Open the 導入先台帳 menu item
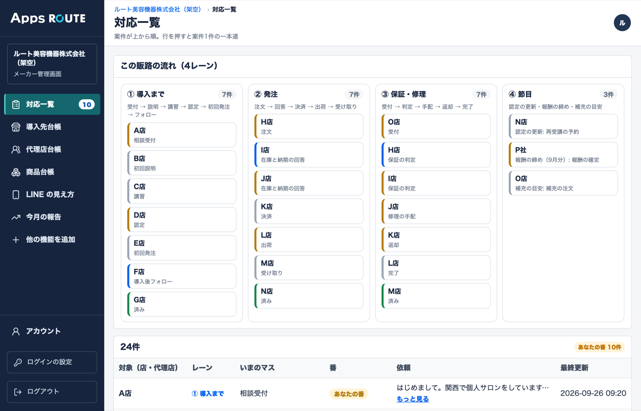The width and height of the screenshot is (641, 411). point(52,127)
